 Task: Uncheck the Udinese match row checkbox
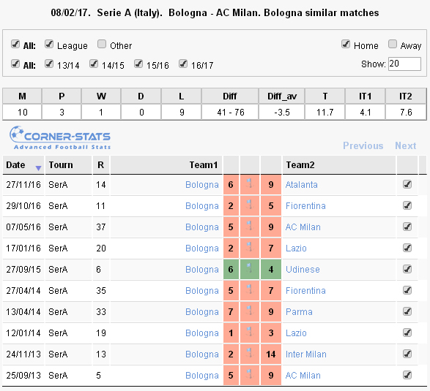click(x=407, y=269)
